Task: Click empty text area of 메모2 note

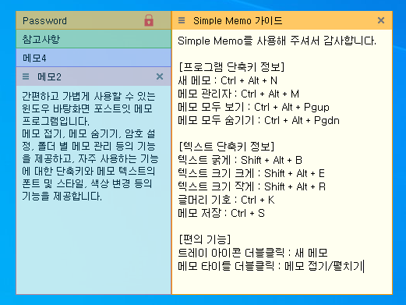Action: 94,247
